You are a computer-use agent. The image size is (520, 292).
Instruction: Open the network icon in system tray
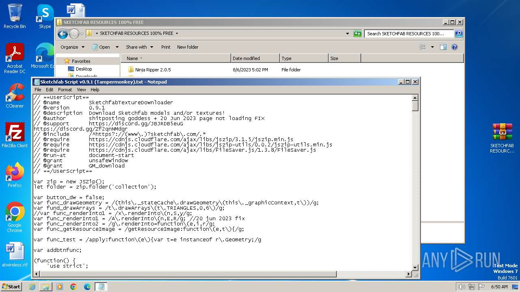[472, 287]
